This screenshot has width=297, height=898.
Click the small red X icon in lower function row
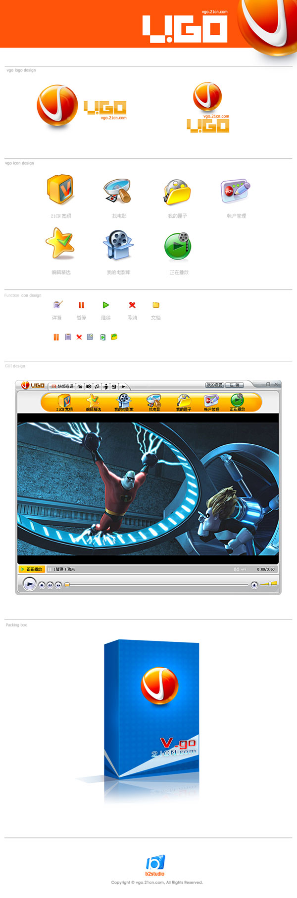[79, 337]
